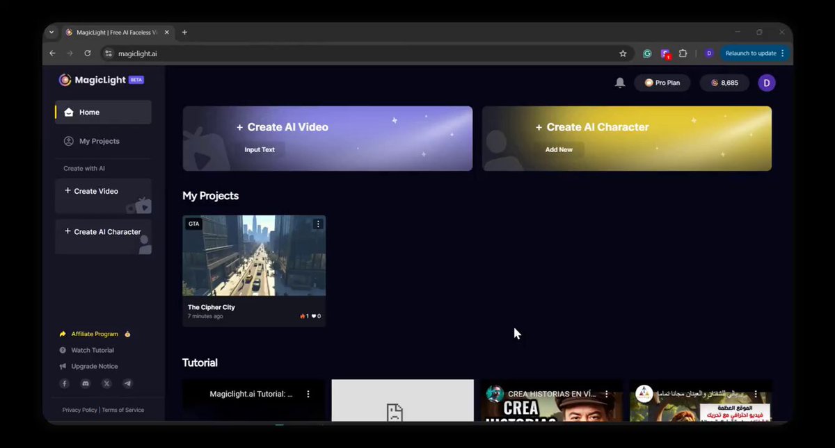The width and height of the screenshot is (835, 448).
Task: Open the notifications bell
Action: point(620,83)
